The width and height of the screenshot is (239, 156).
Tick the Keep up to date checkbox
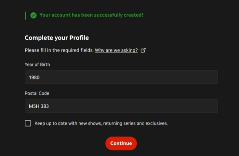28,123
